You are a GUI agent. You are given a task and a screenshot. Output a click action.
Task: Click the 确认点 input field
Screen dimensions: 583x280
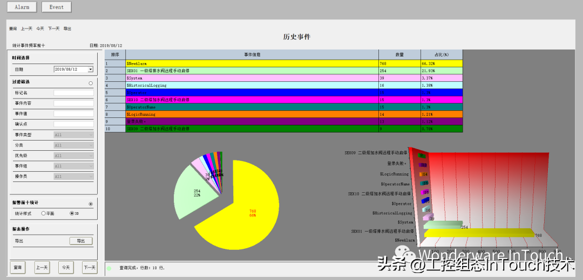pos(73,124)
